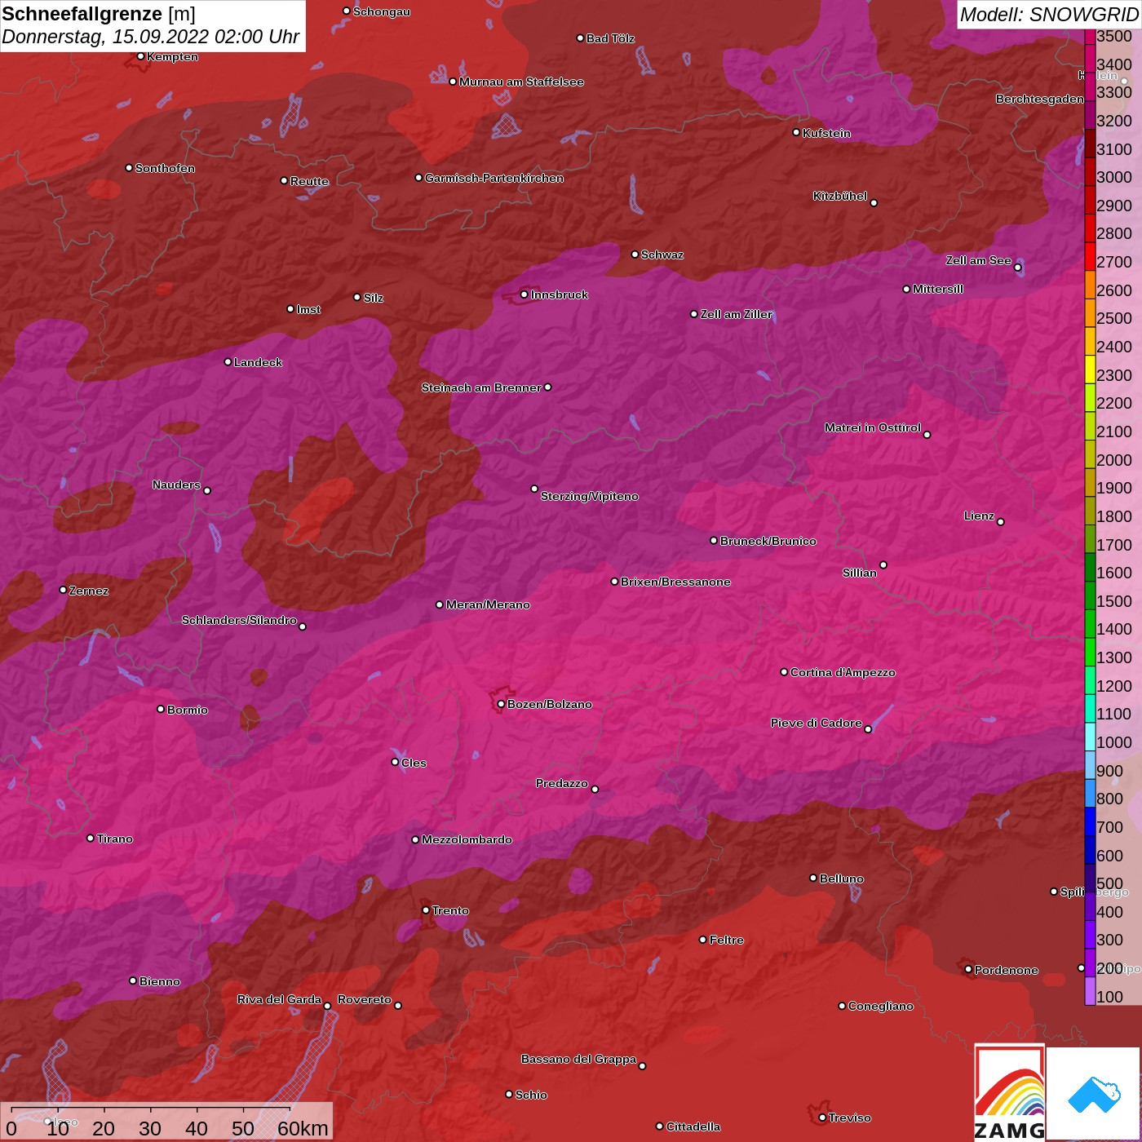Screen dimensions: 1142x1142
Task: Click the ZAMG logo
Action: click(1009, 1092)
